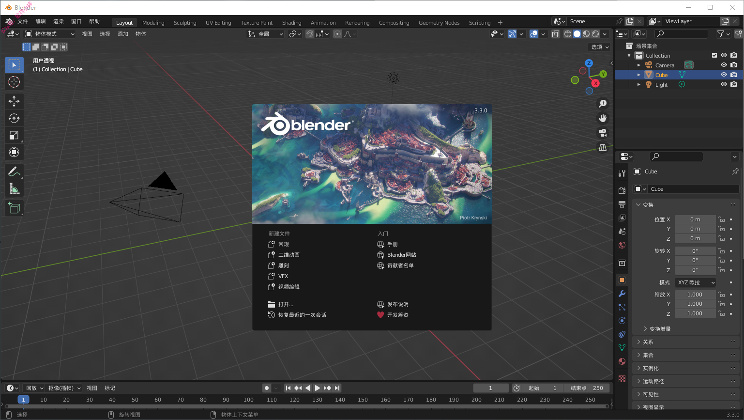Viewport: 744px width, 420px height.
Task: Open the Edit menu (编辑)
Action: point(41,21)
